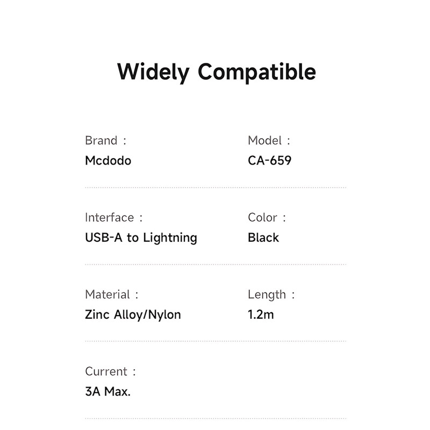
Task: Select the "Brand :" label
Action: (106, 141)
